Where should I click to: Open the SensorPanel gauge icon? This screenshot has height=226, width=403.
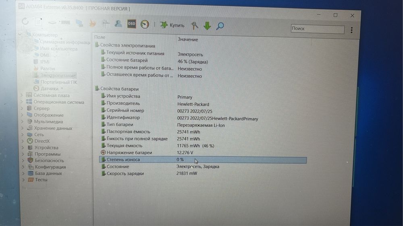(145, 25)
